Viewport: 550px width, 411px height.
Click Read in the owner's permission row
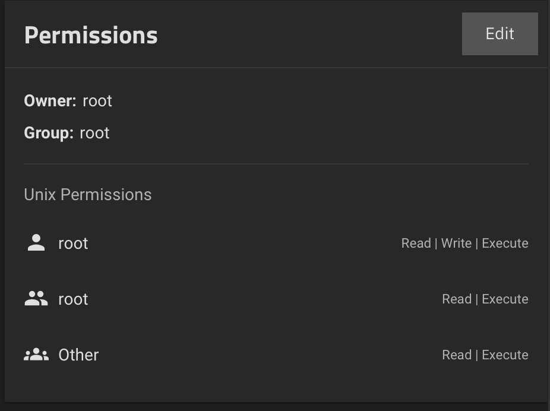tap(416, 244)
